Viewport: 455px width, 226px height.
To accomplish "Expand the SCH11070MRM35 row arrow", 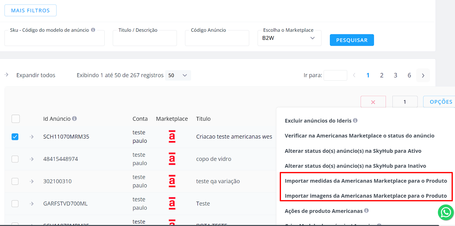I will [x=32, y=137].
